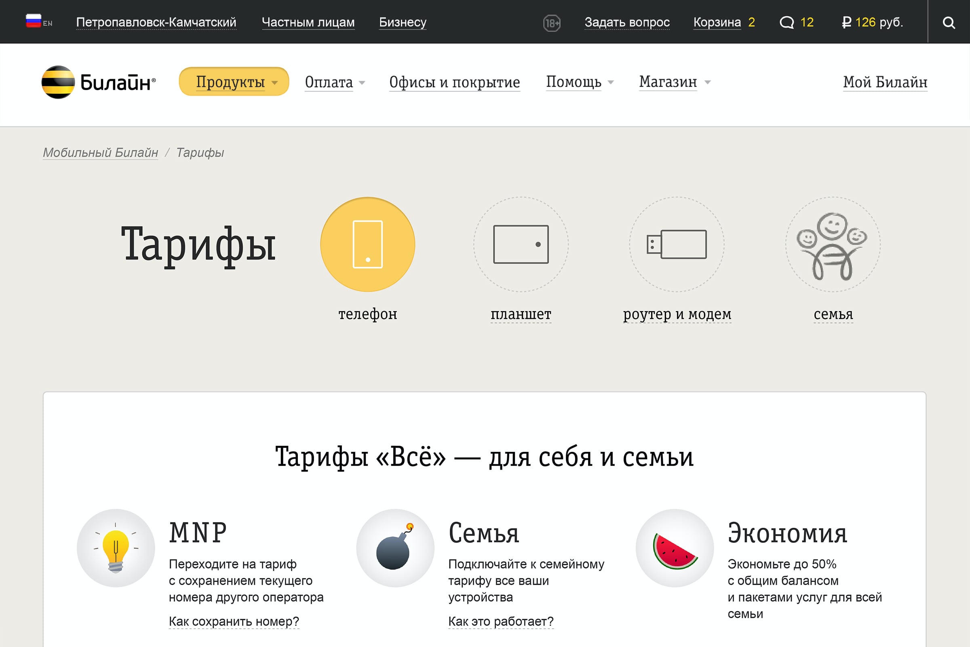Expand the Помощь dropdown
The height and width of the screenshot is (647, 970).
579,82
